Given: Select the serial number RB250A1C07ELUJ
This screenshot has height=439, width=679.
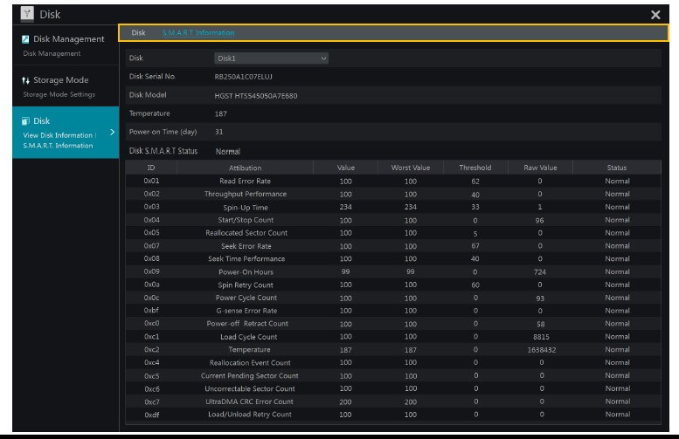Looking at the screenshot, I should point(243,77).
